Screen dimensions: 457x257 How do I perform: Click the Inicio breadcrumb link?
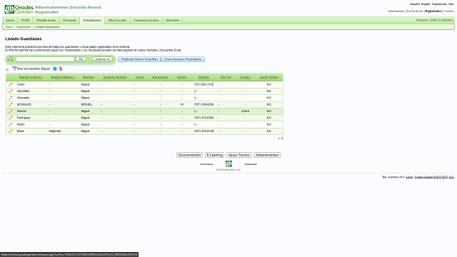point(9,27)
